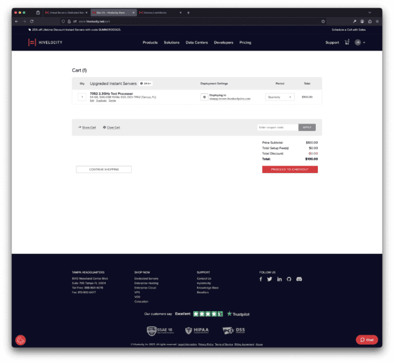The width and height of the screenshot is (394, 363).
Task: Open the Discord social icon
Action: coord(299,279)
